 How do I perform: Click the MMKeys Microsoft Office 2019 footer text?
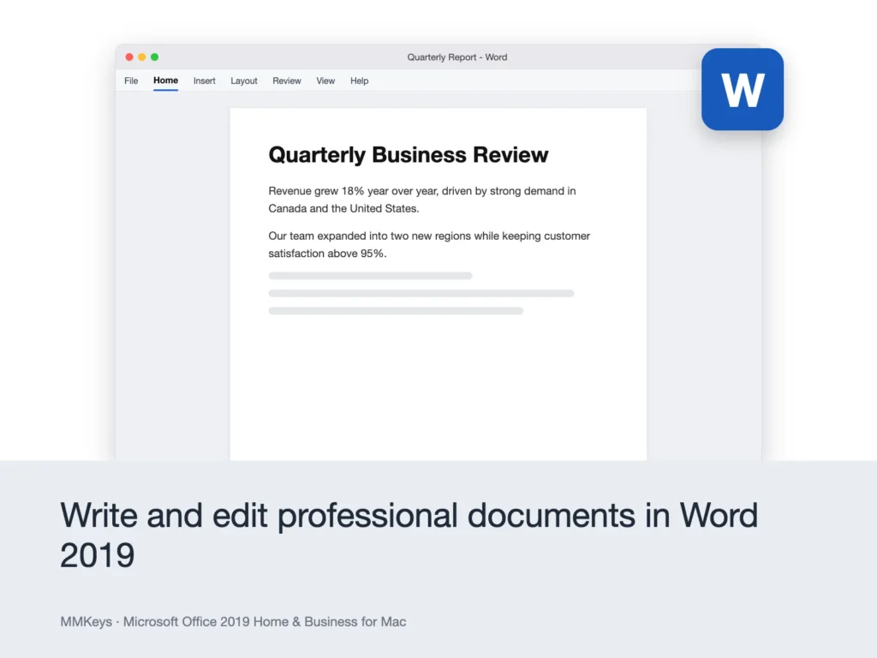(x=233, y=622)
